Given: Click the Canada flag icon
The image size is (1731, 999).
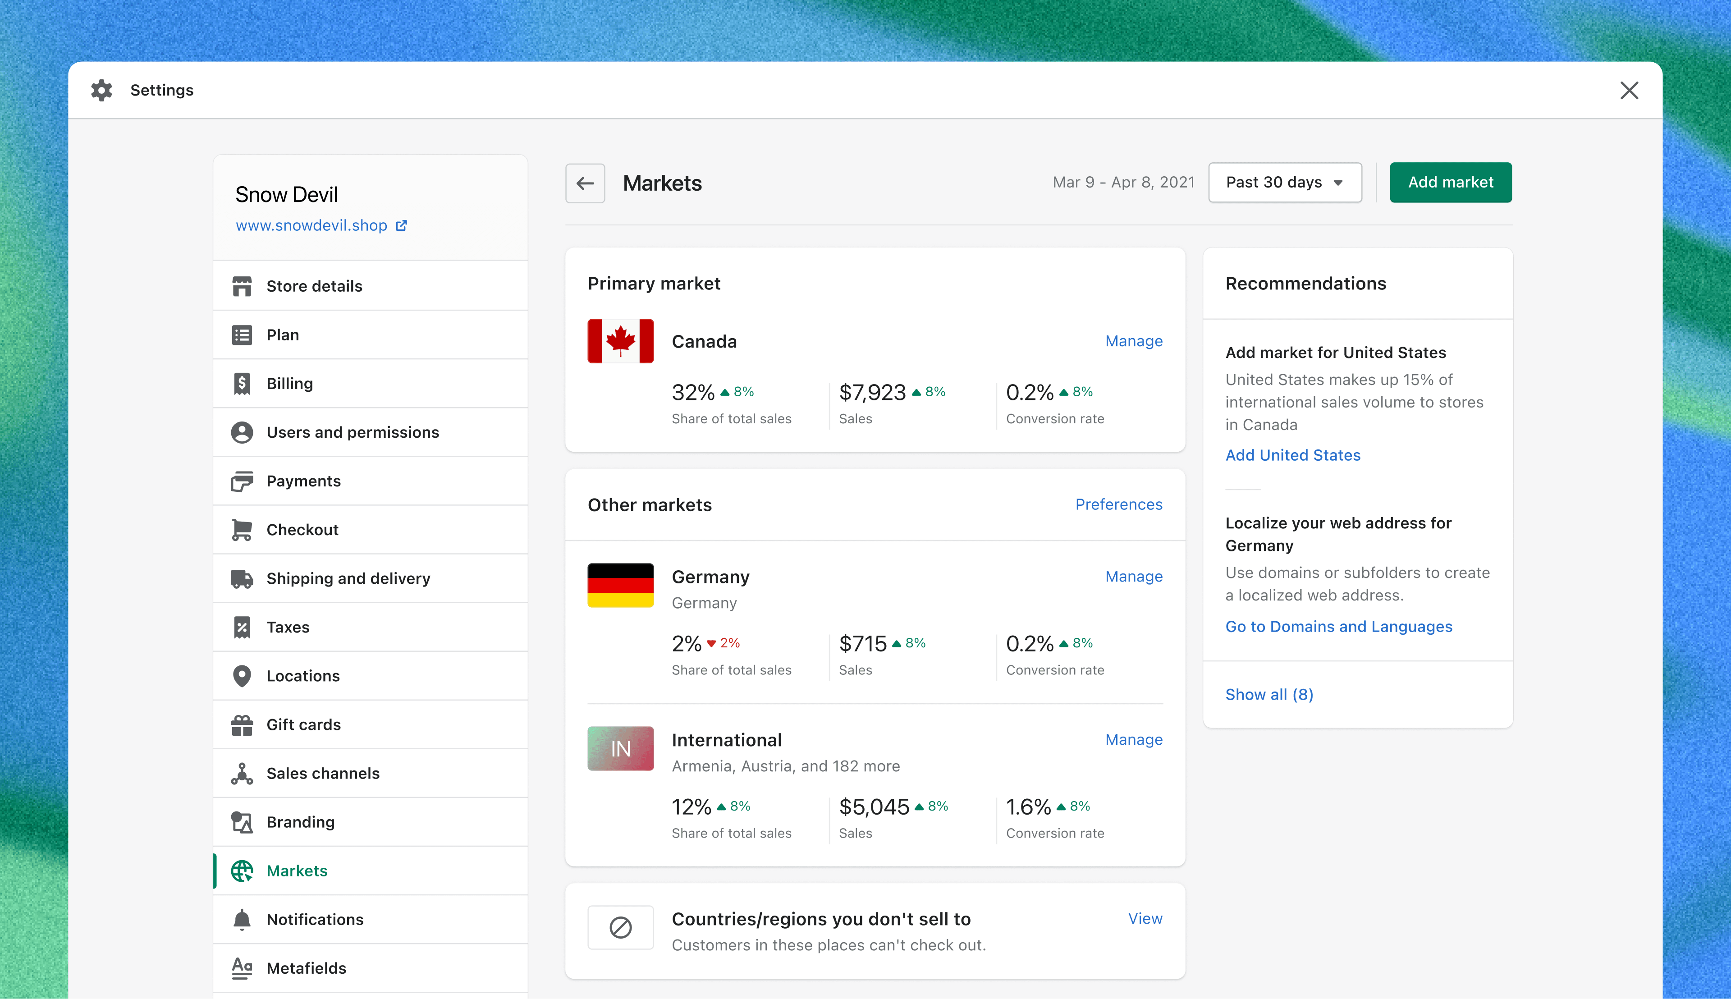Looking at the screenshot, I should (x=620, y=341).
